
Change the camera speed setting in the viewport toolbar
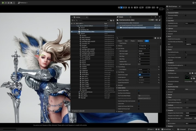153,8
